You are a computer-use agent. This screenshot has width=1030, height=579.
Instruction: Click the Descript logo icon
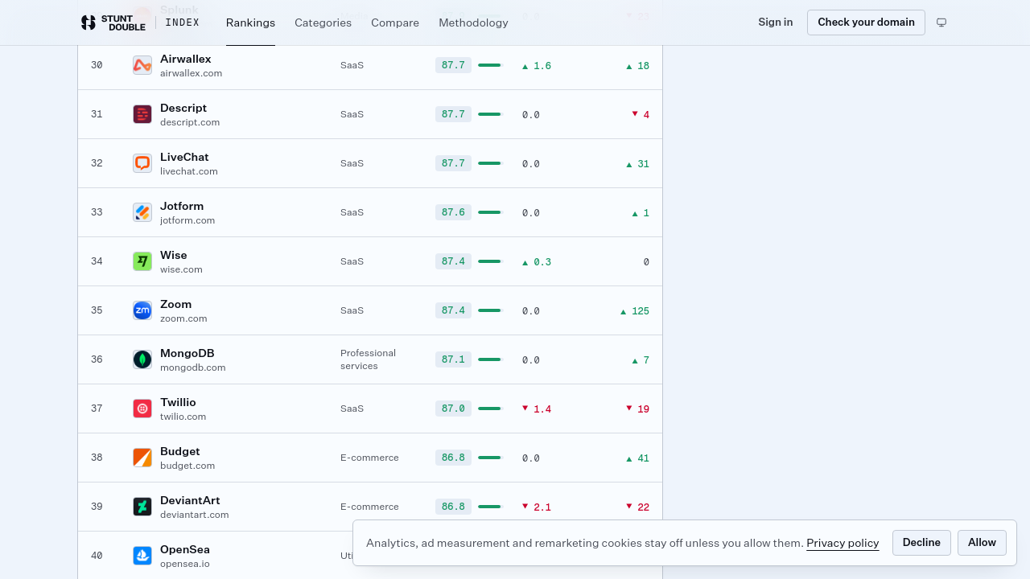[142, 114]
